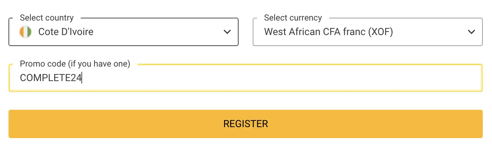Image resolution: width=492 pixels, height=148 pixels.
Task: Click the country dropdown chevron arrow
Action: point(227,32)
